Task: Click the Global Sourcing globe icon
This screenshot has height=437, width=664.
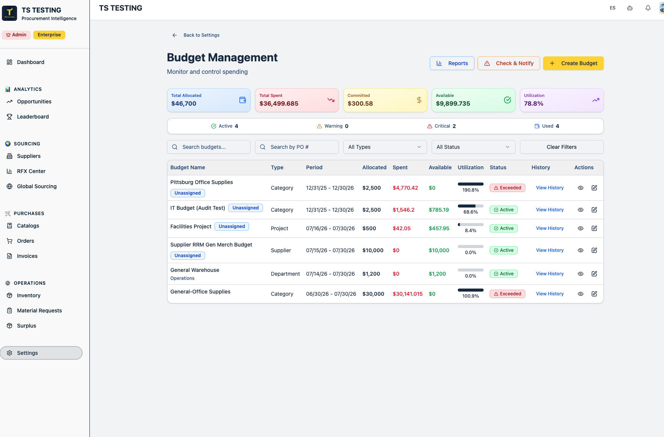Action: coord(9,186)
